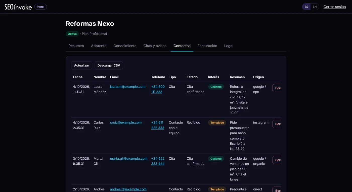
Task: Click the Actualizar button
Action: click(x=81, y=66)
